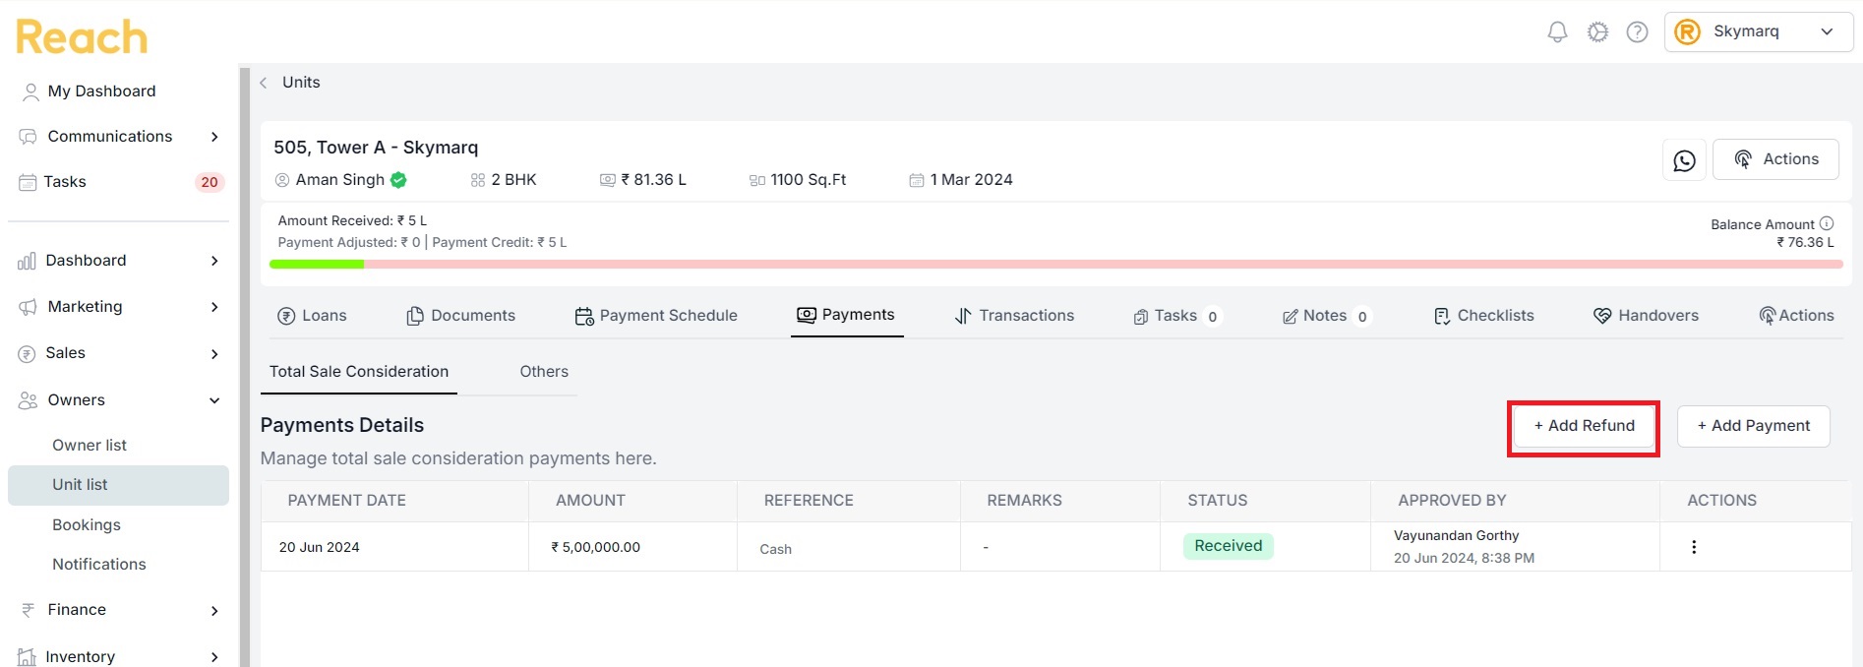
Task: Click the Balance Amount info icon
Action: (x=1827, y=223)
